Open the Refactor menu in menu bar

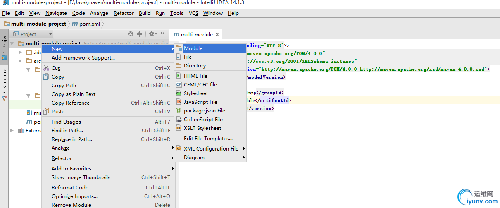click(124, 13)
